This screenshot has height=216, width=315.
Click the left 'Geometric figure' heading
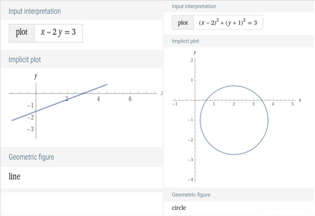tap(31, 157)
